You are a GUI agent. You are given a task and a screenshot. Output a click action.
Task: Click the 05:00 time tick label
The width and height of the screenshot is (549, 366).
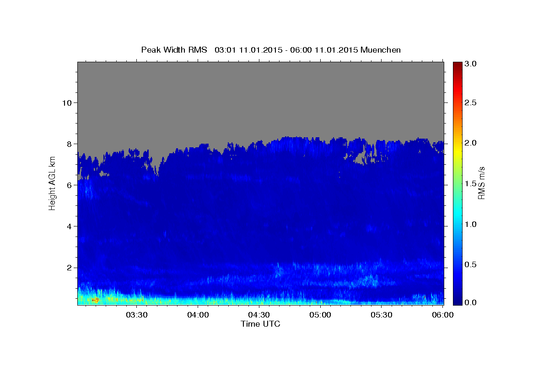point(320,315)
